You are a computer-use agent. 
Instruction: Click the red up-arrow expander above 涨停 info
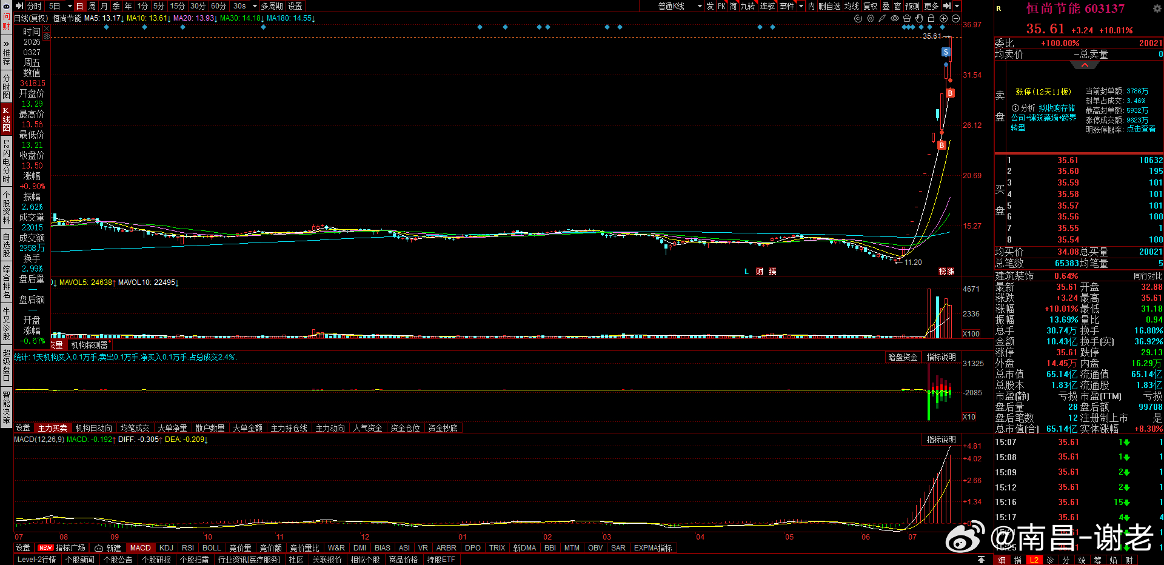(x=1085, y=65)
